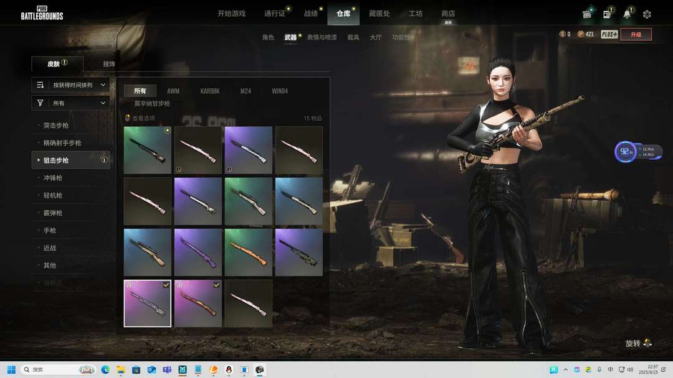Click the bars icon on the selected purple skin
This screenshot has height=378, width=673.
[x=130, y=285]
